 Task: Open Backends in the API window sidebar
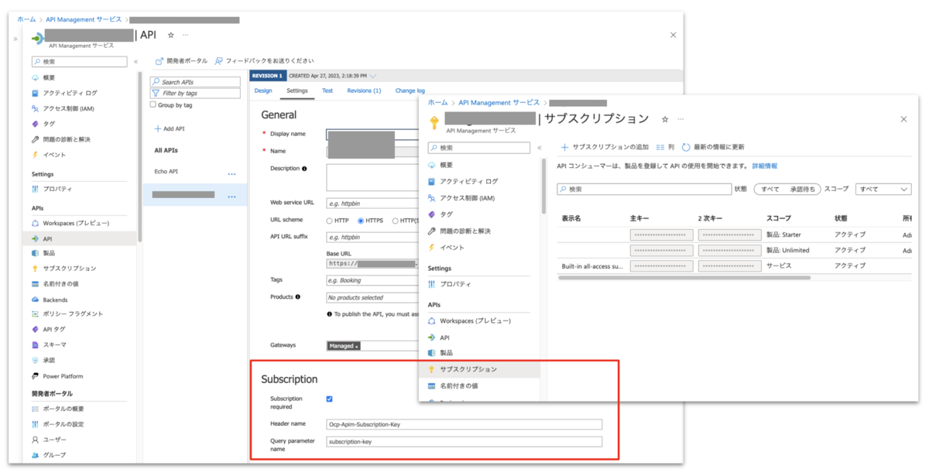(x=55, y=300)
